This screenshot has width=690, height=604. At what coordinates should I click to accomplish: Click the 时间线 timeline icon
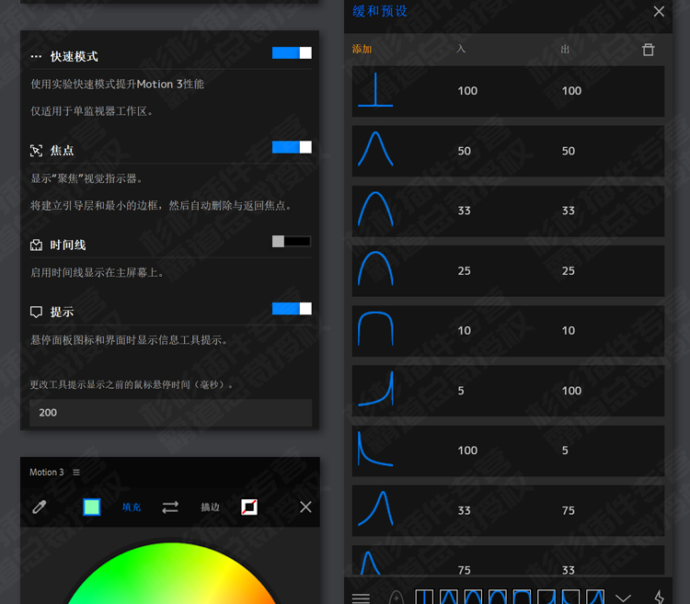pos(36,245)
